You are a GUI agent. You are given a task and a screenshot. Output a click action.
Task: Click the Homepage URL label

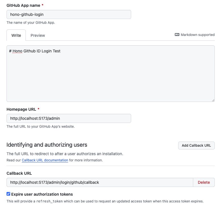[21, 109]
